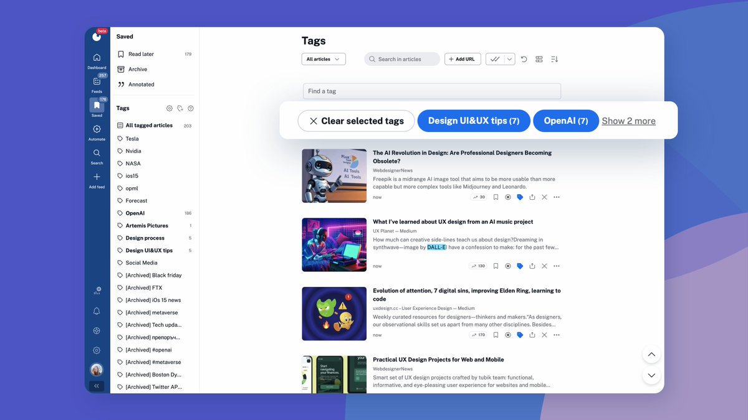Toggle read later on Evolution of attention article
The width and height of the screenshot is (748, 420).
click(496, 335)
